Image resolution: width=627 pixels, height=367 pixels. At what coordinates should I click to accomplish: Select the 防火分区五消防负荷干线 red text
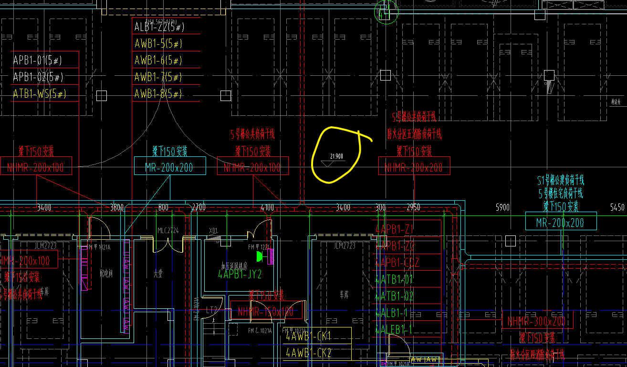pos(414,134)
